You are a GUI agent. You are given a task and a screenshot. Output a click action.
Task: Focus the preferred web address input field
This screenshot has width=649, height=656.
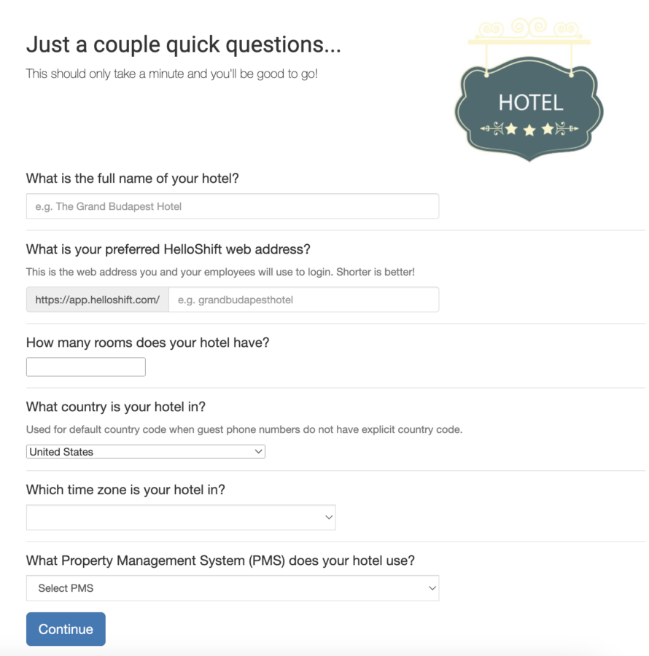tap(304, 300)
